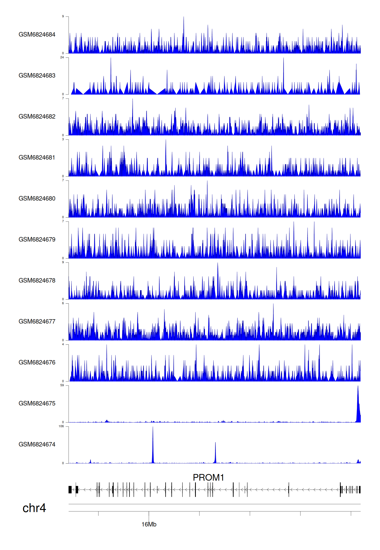Click the GSM6824682 track name
This screenshot has width=380, height=550.
(37, 117)
